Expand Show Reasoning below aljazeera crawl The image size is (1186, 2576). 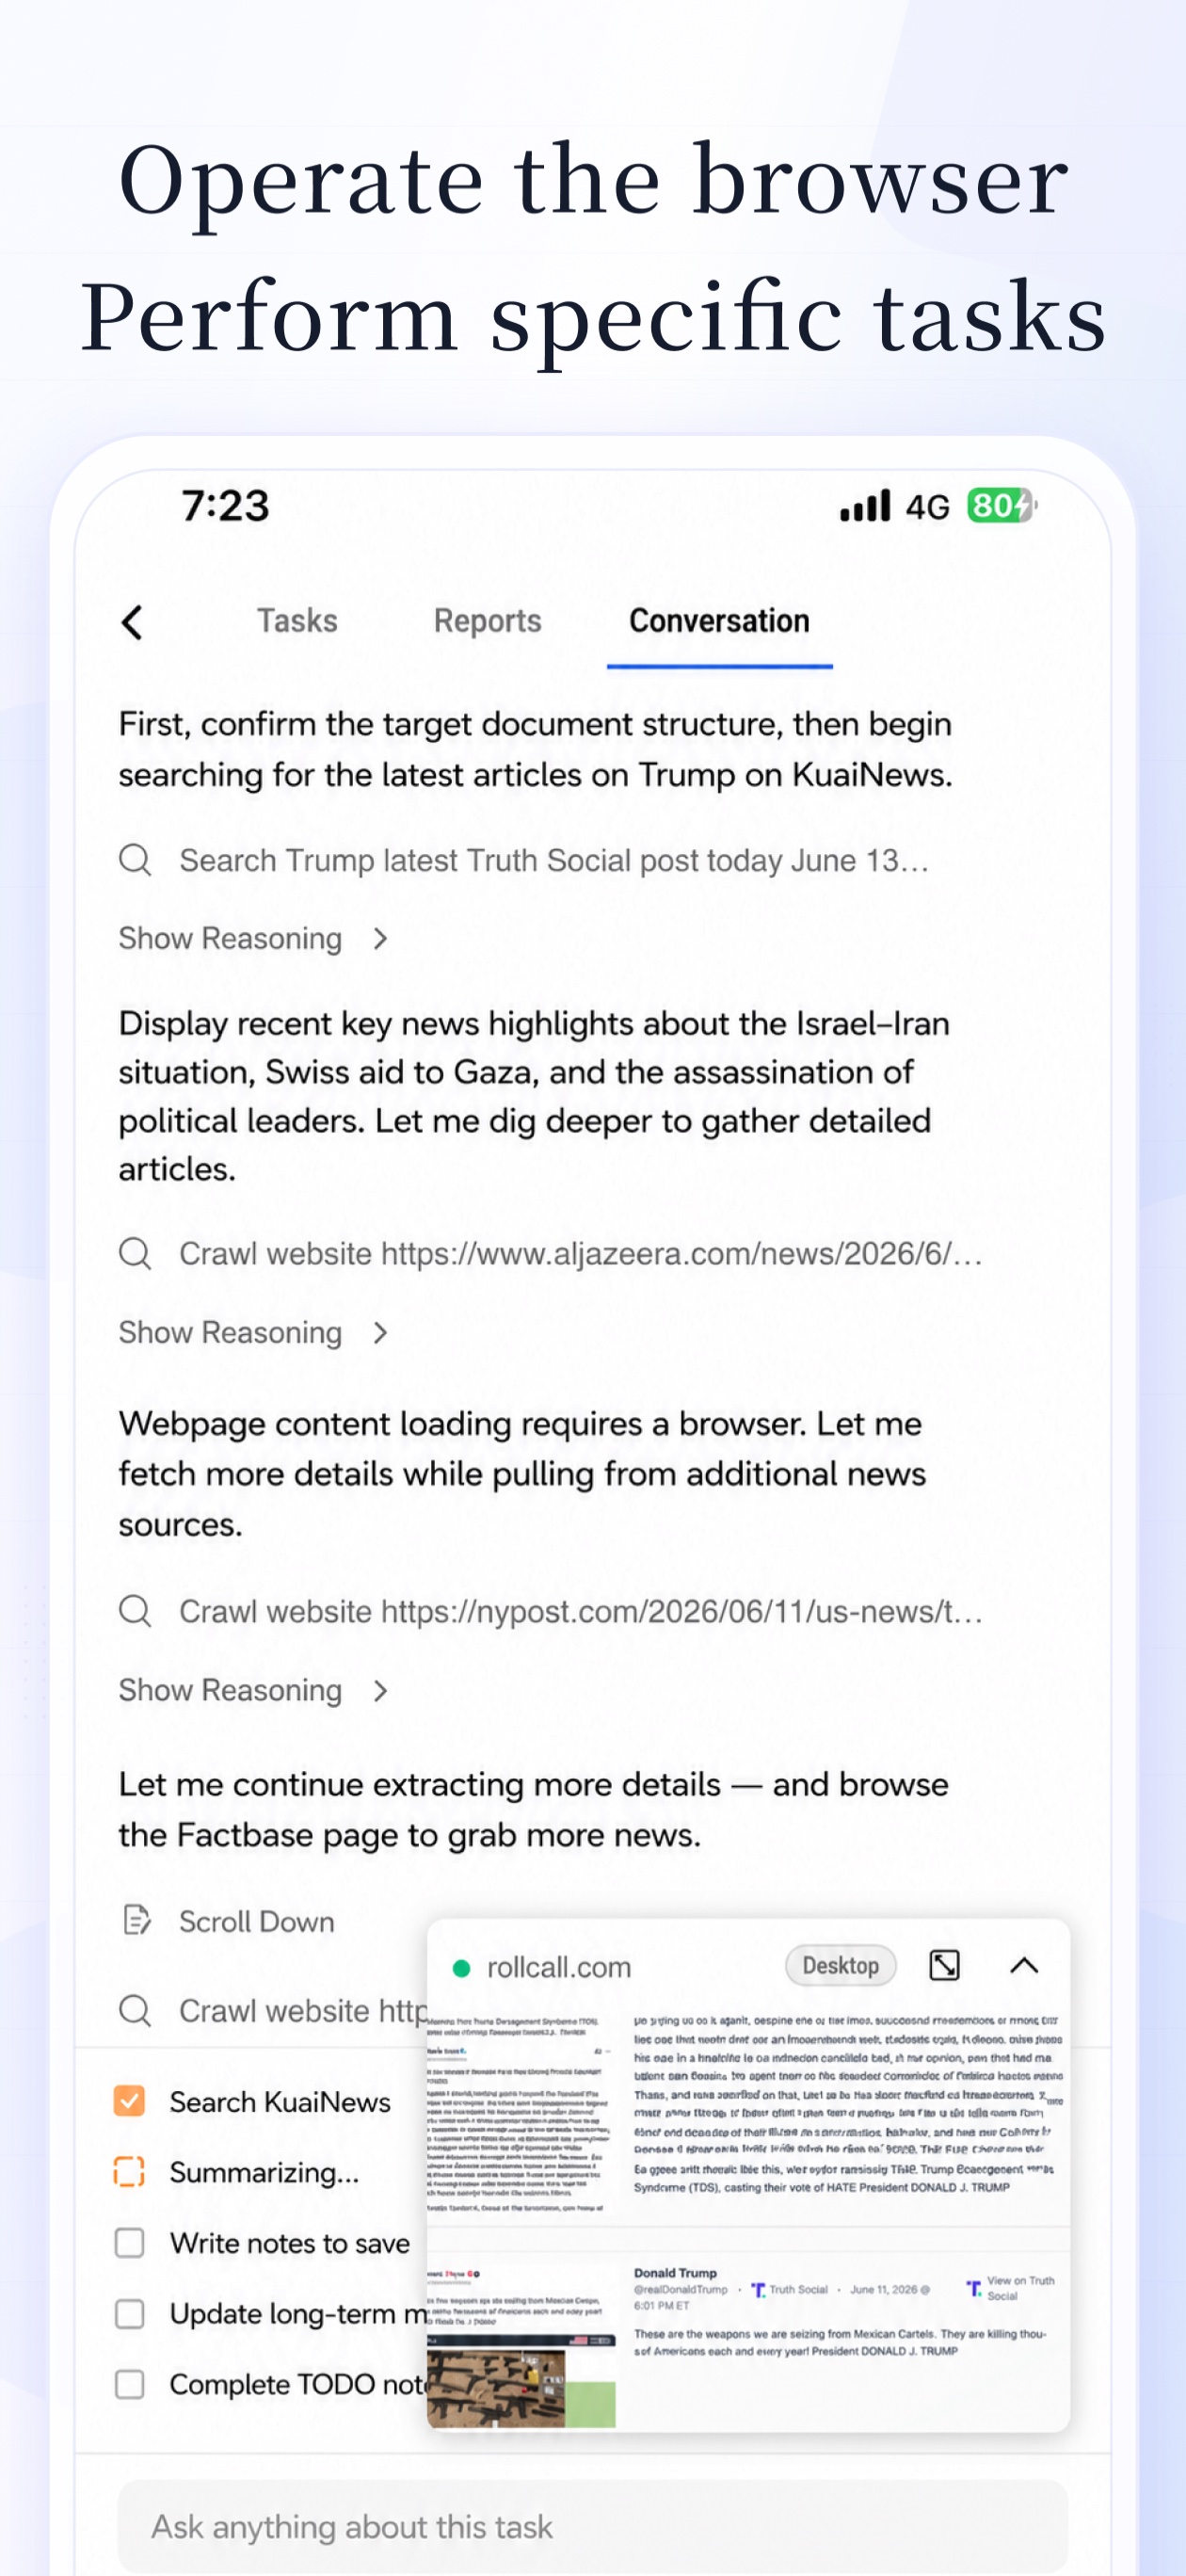pos(253,1332)
